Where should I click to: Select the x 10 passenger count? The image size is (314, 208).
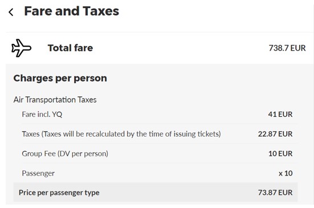pos(286,173)
